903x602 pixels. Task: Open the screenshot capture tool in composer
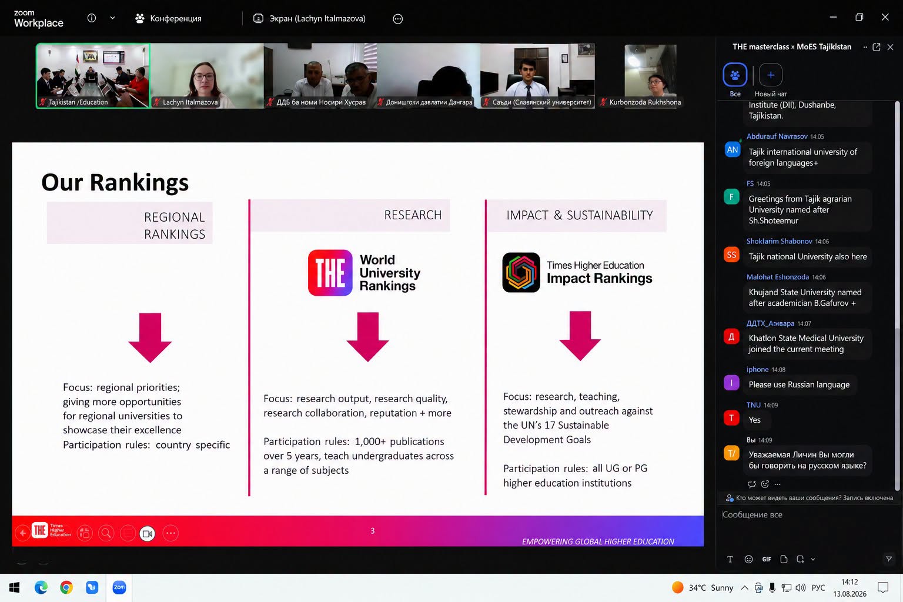[800, 559]
